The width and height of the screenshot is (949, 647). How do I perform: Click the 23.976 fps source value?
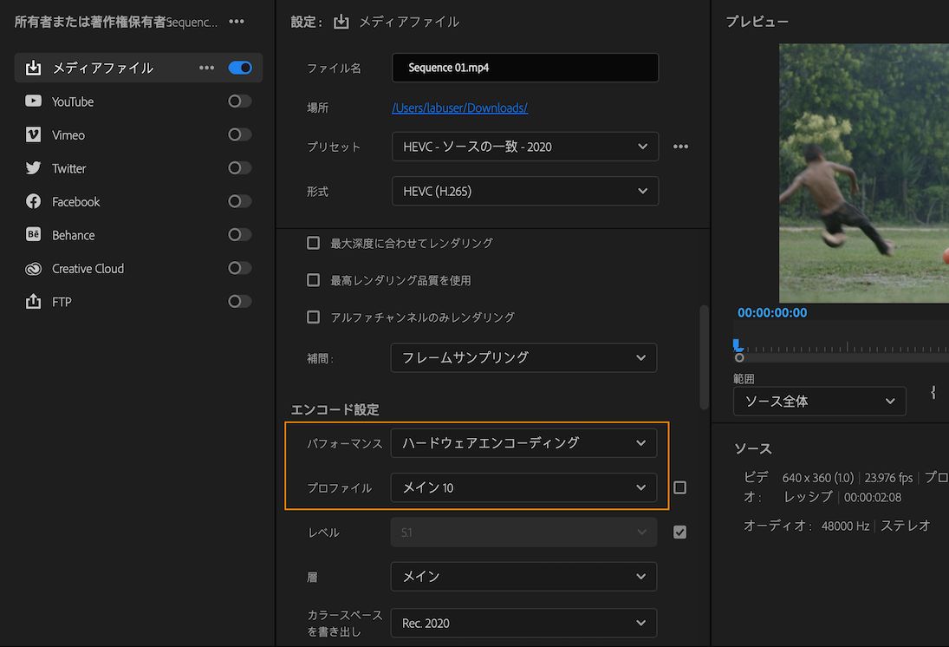coord(888,478)
